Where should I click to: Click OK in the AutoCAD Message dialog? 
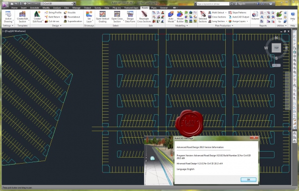[249, 180]
